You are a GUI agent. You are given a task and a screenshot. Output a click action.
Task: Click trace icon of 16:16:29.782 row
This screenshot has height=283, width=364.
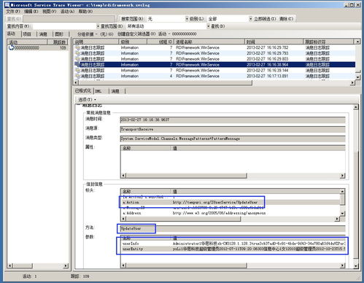click(77, 47)
